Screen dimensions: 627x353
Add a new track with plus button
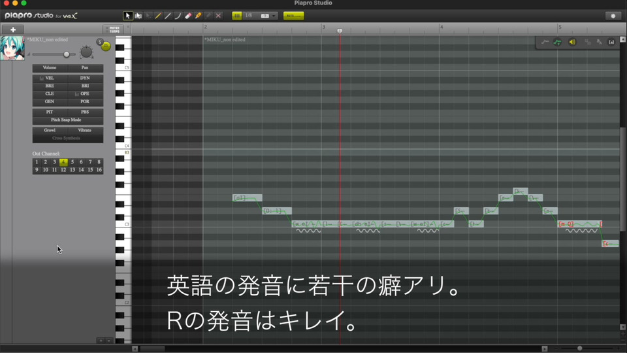13,29
